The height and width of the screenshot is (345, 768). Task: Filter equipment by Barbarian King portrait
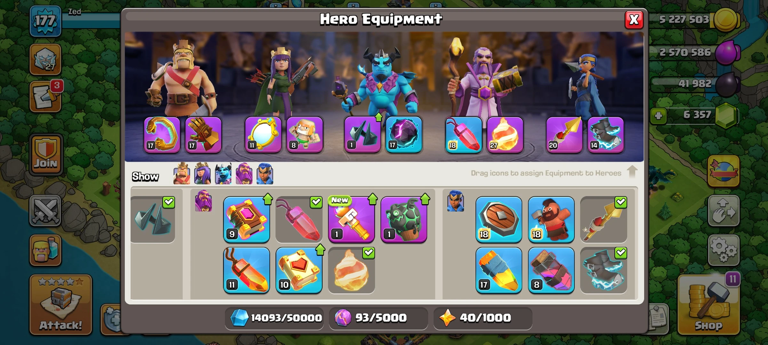click(x=181, y=174)
